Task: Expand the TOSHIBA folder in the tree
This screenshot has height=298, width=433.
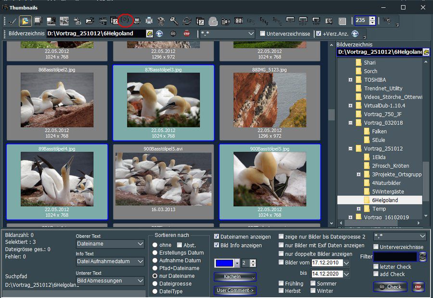Action: tap(351, 80)
